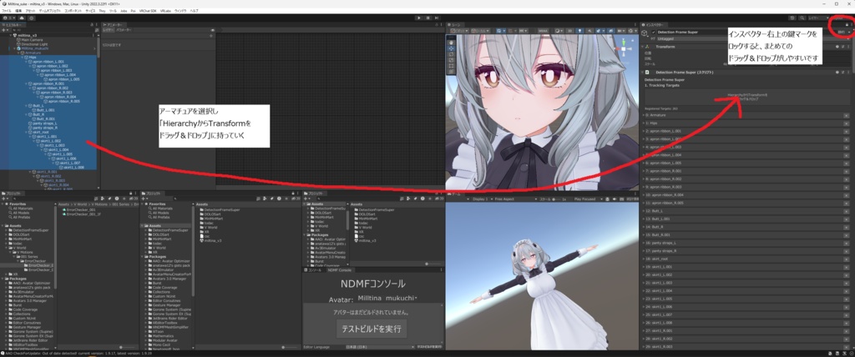
Task: Select the Rect tool in Scene view
Action: pyautogui.click(x=451, y=66)
